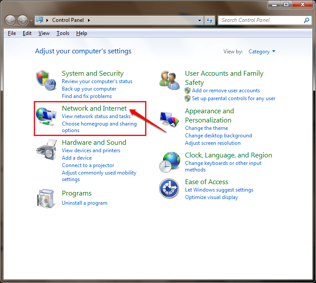Click the shield beside Add or remove user accounts
This screenshot has width=316, height=283.
pos(188,91)
